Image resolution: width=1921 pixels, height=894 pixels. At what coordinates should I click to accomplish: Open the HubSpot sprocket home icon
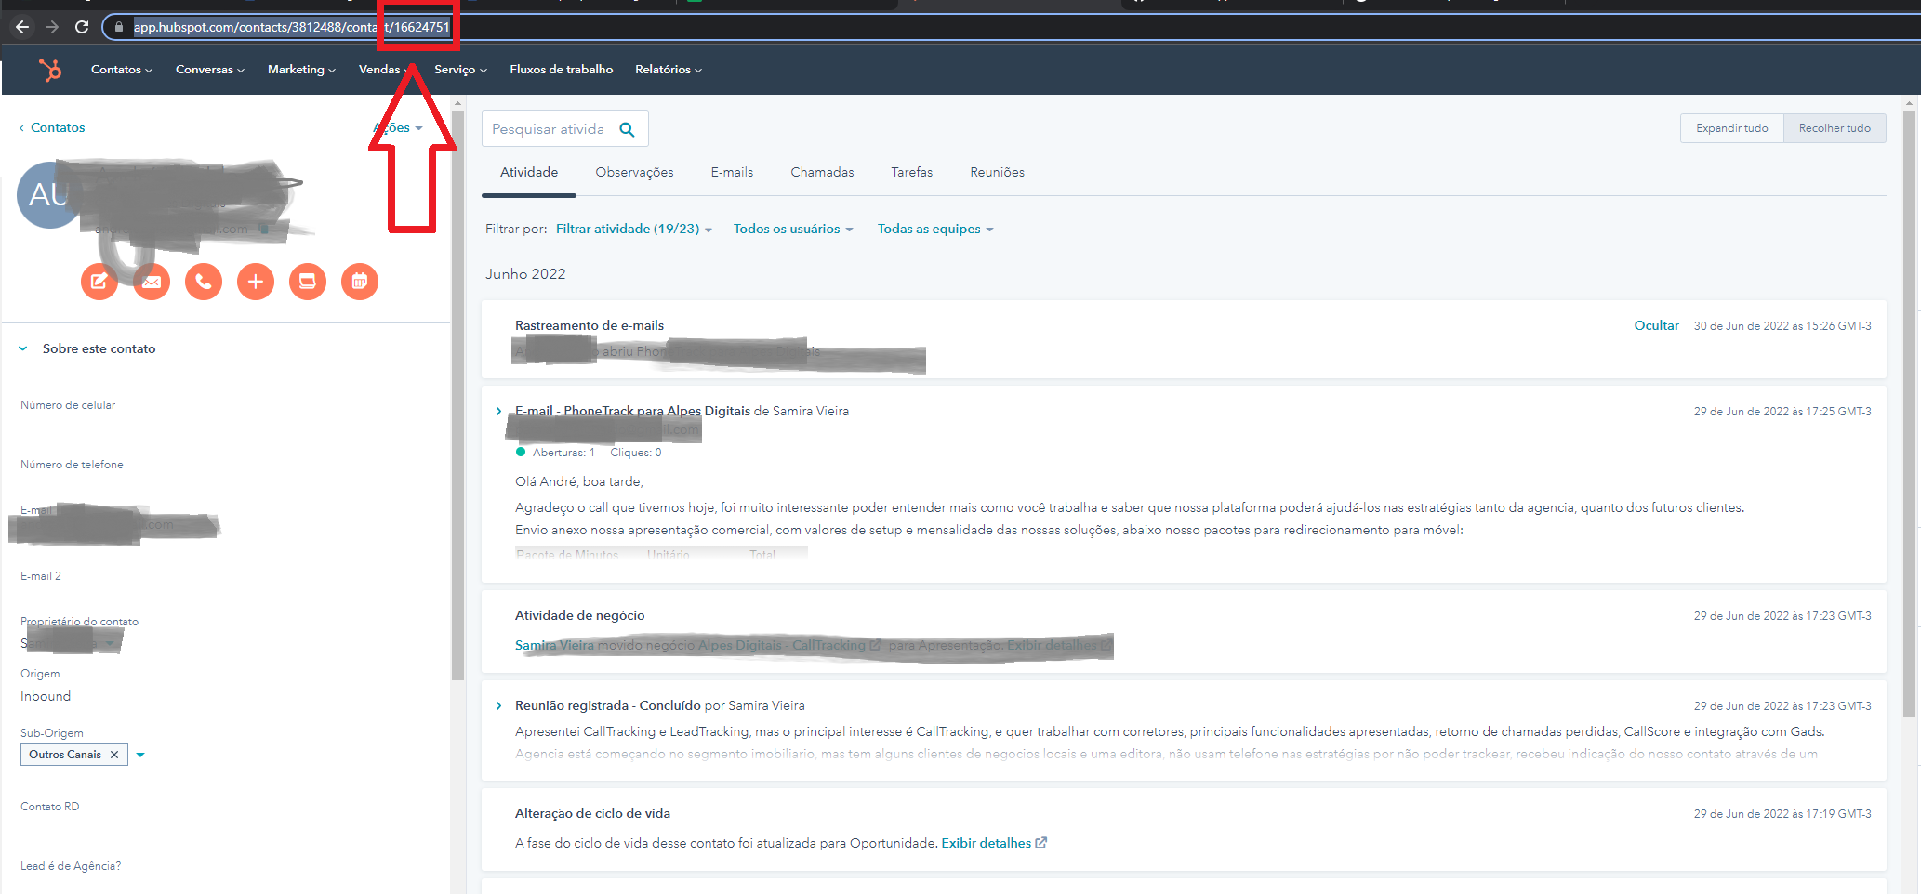(x=50, y=70)
